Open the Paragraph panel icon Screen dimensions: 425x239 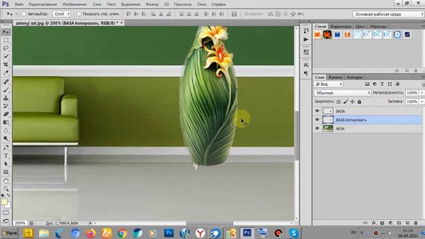click(306, 73)
